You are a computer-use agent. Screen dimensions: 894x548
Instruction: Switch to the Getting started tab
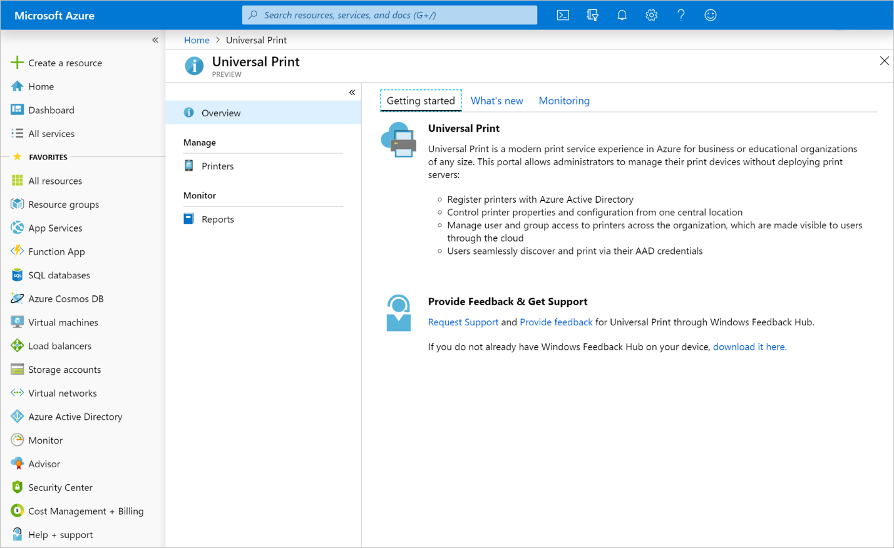pos(421,101)
